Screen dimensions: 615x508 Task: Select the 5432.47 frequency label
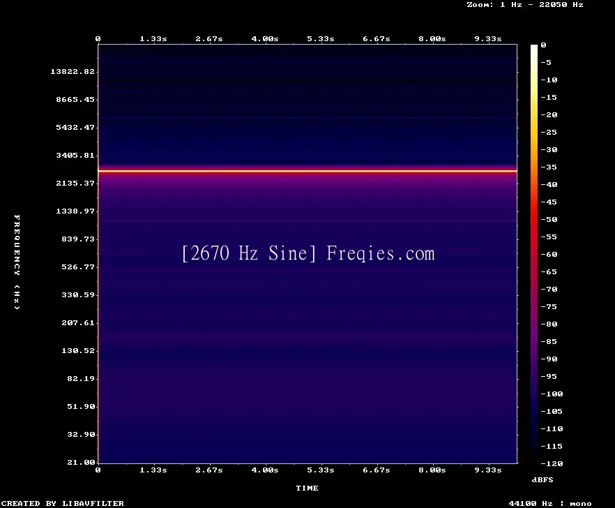tap(75, 127)
